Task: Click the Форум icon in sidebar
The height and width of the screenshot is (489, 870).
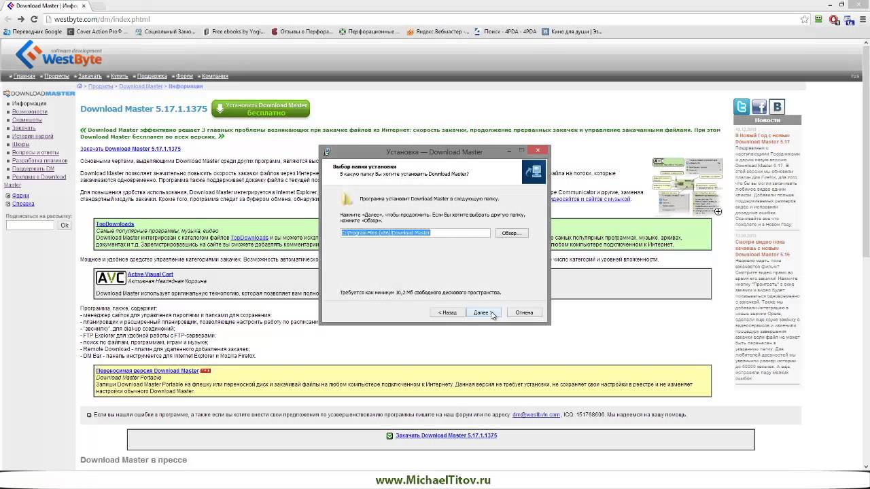Action: [8, 196]
